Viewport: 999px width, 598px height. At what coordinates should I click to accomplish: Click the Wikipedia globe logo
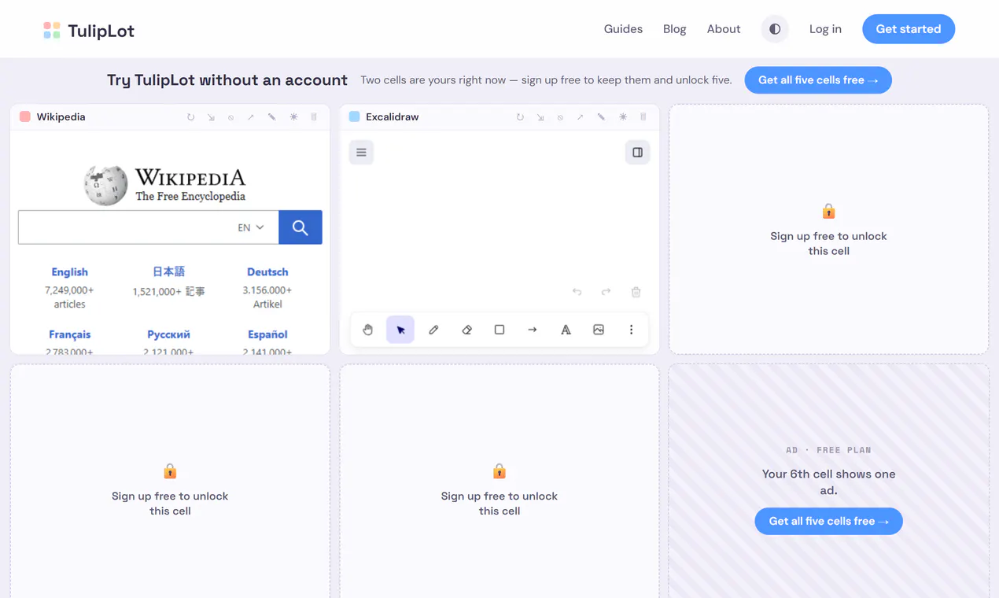click(105, 186)
